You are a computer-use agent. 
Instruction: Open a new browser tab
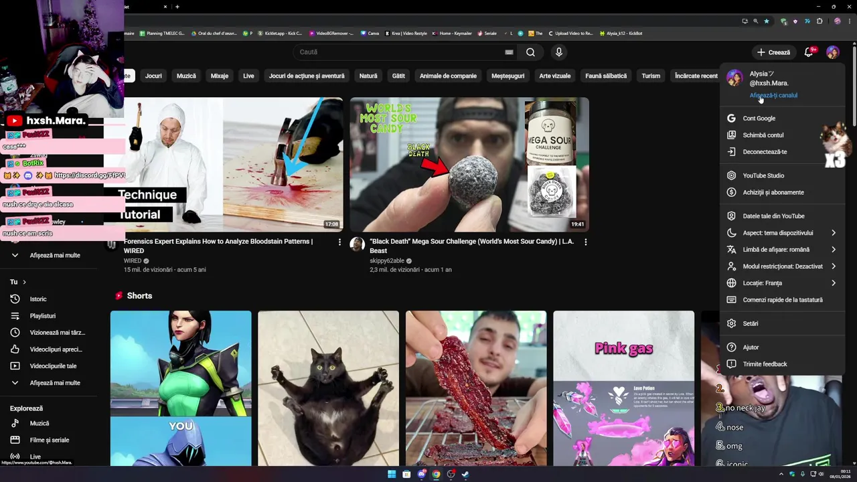(x=177, y=7)
